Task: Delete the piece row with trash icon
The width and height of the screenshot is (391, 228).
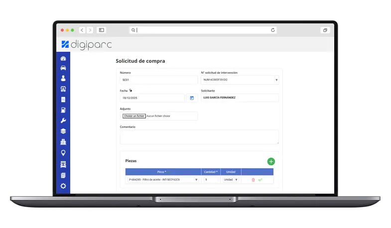Action: coord(253,180)
